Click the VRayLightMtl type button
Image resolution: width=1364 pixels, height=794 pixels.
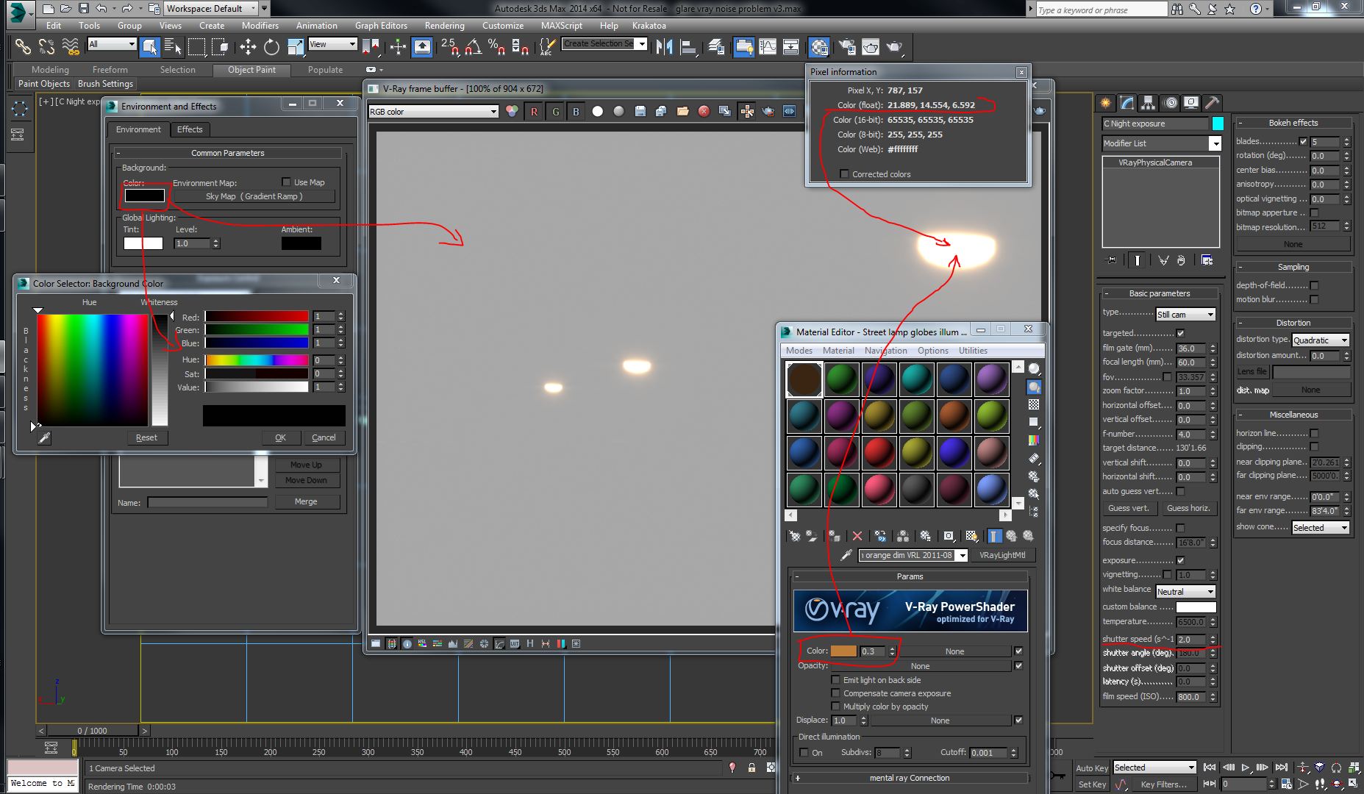[1001, 555]
